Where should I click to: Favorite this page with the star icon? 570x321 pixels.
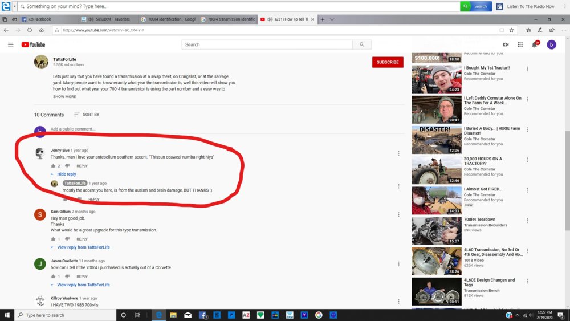[511, 30]
